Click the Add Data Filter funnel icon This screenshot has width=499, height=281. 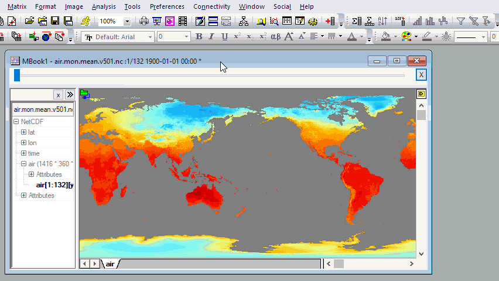pyautogui.click(x=461, y=22)
